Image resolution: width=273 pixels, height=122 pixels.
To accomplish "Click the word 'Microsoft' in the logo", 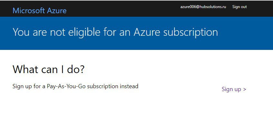I will point(29,11).
